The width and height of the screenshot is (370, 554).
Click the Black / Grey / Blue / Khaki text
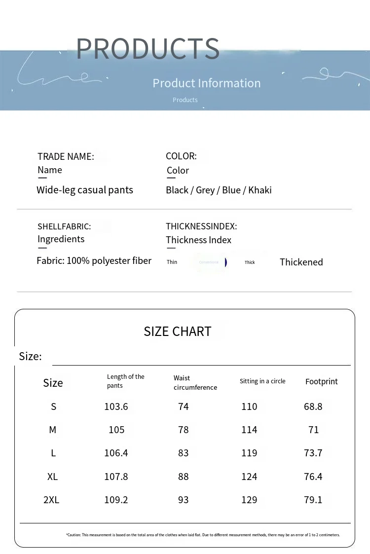219,190
